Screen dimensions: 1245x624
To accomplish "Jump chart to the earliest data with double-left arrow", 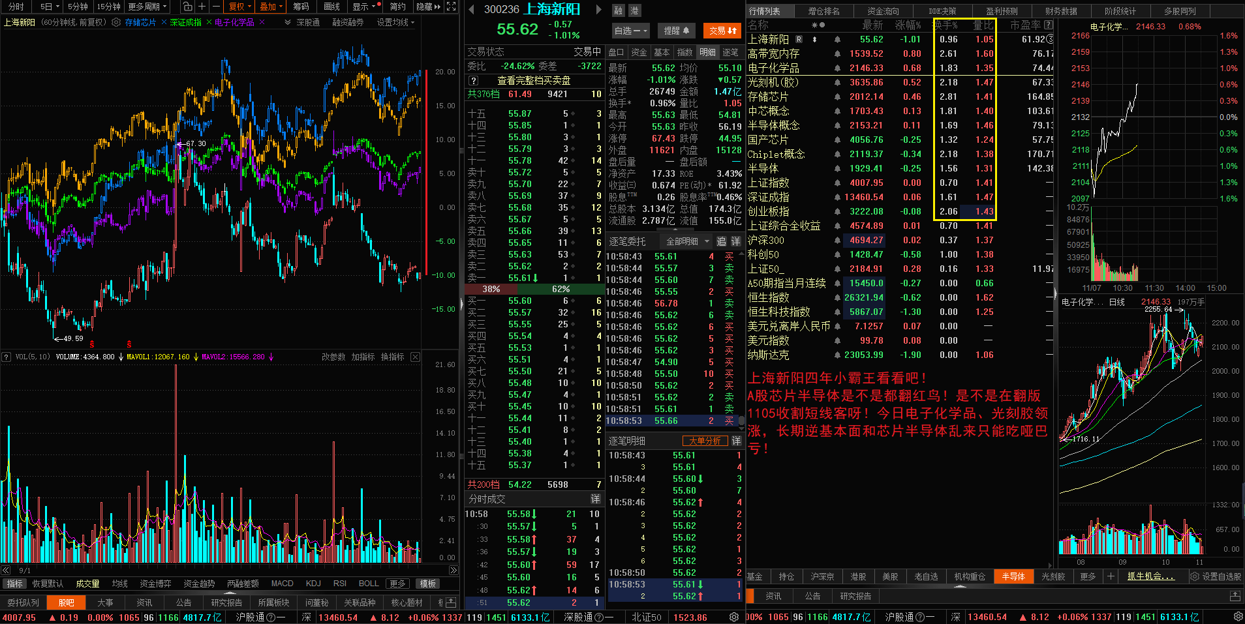I will pos(5,570).
